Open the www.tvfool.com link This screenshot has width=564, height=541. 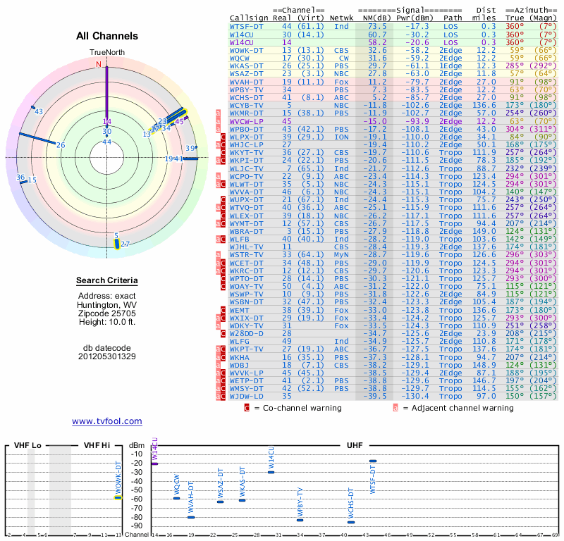(x=107, y=421)
